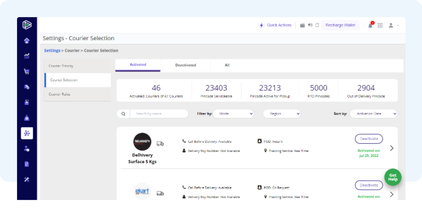Click the Delhivery Surface 5 Kgs name

point(142,158)
